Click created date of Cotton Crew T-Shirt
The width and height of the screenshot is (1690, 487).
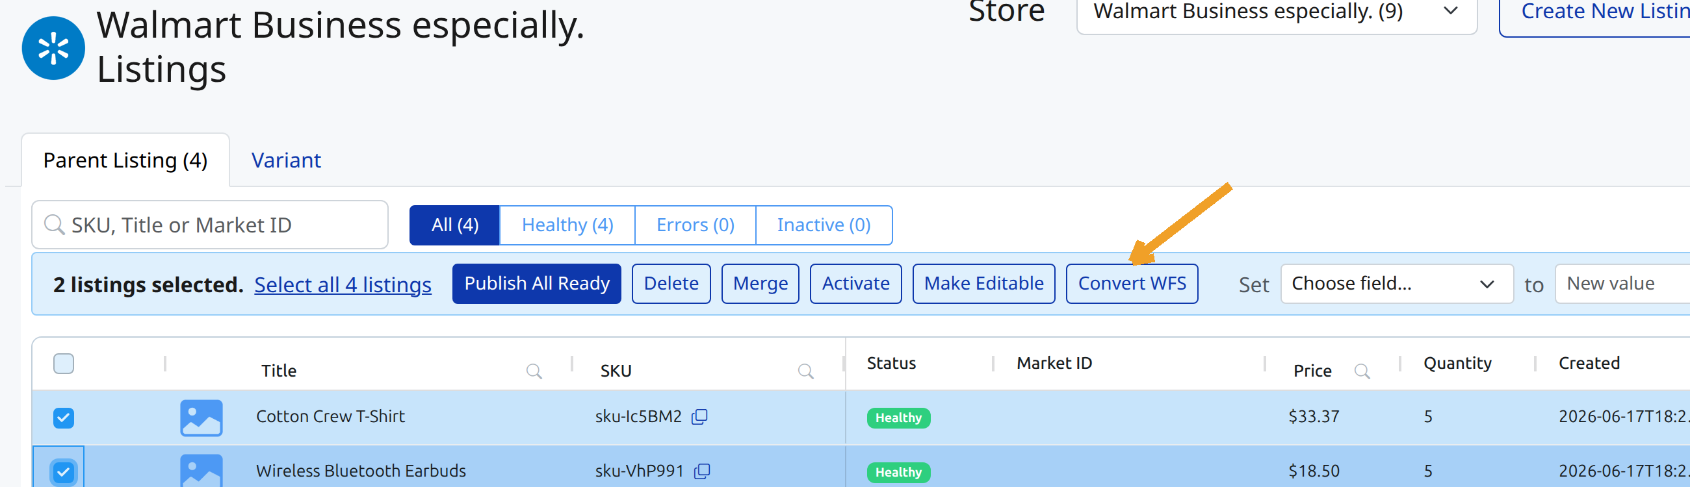pos(1624,416)
